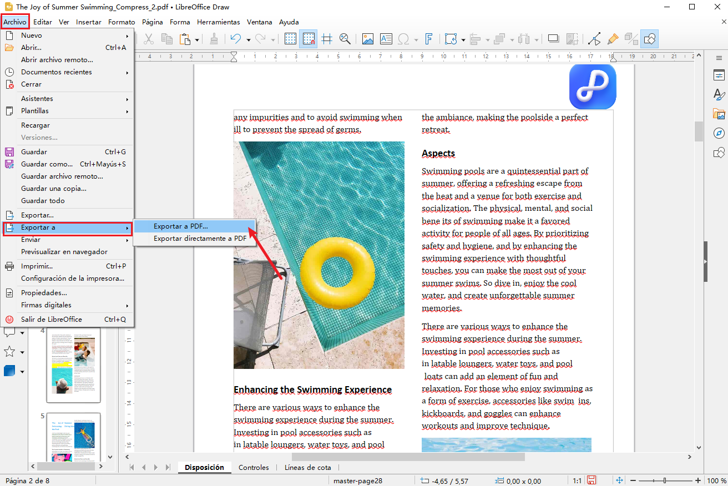728x486 pixels.
Task: Toggle Display Grid on the toolbar
Action: [x=290, y=39]
